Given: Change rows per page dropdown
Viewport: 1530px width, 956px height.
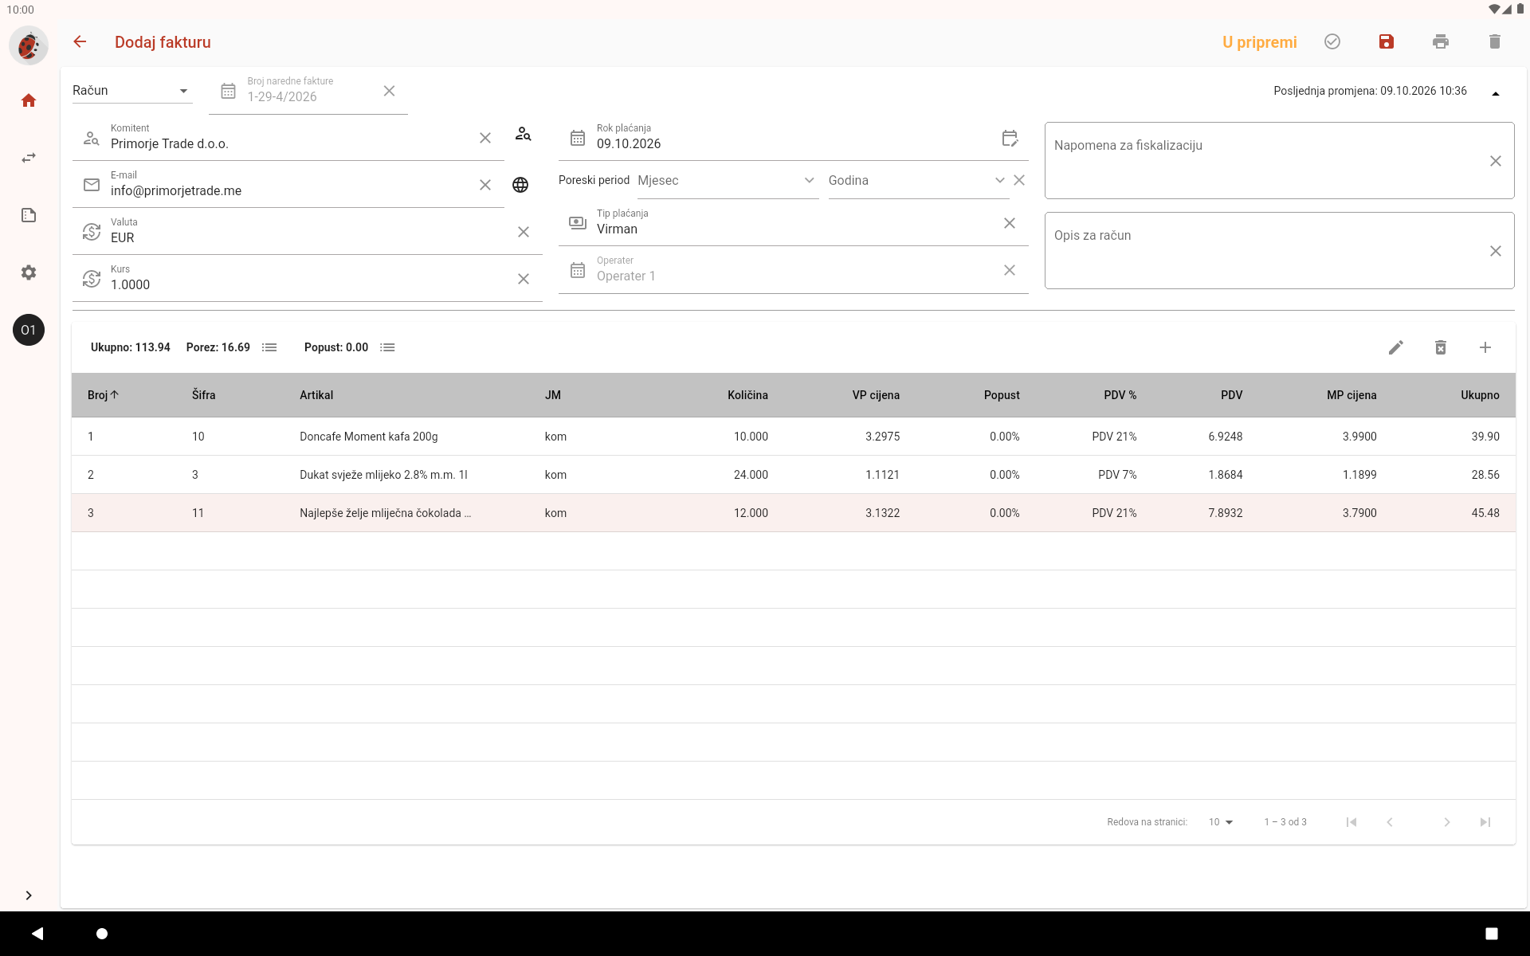Looking at the screenshot, I should pyautogui.click(x=1221, y=822).
